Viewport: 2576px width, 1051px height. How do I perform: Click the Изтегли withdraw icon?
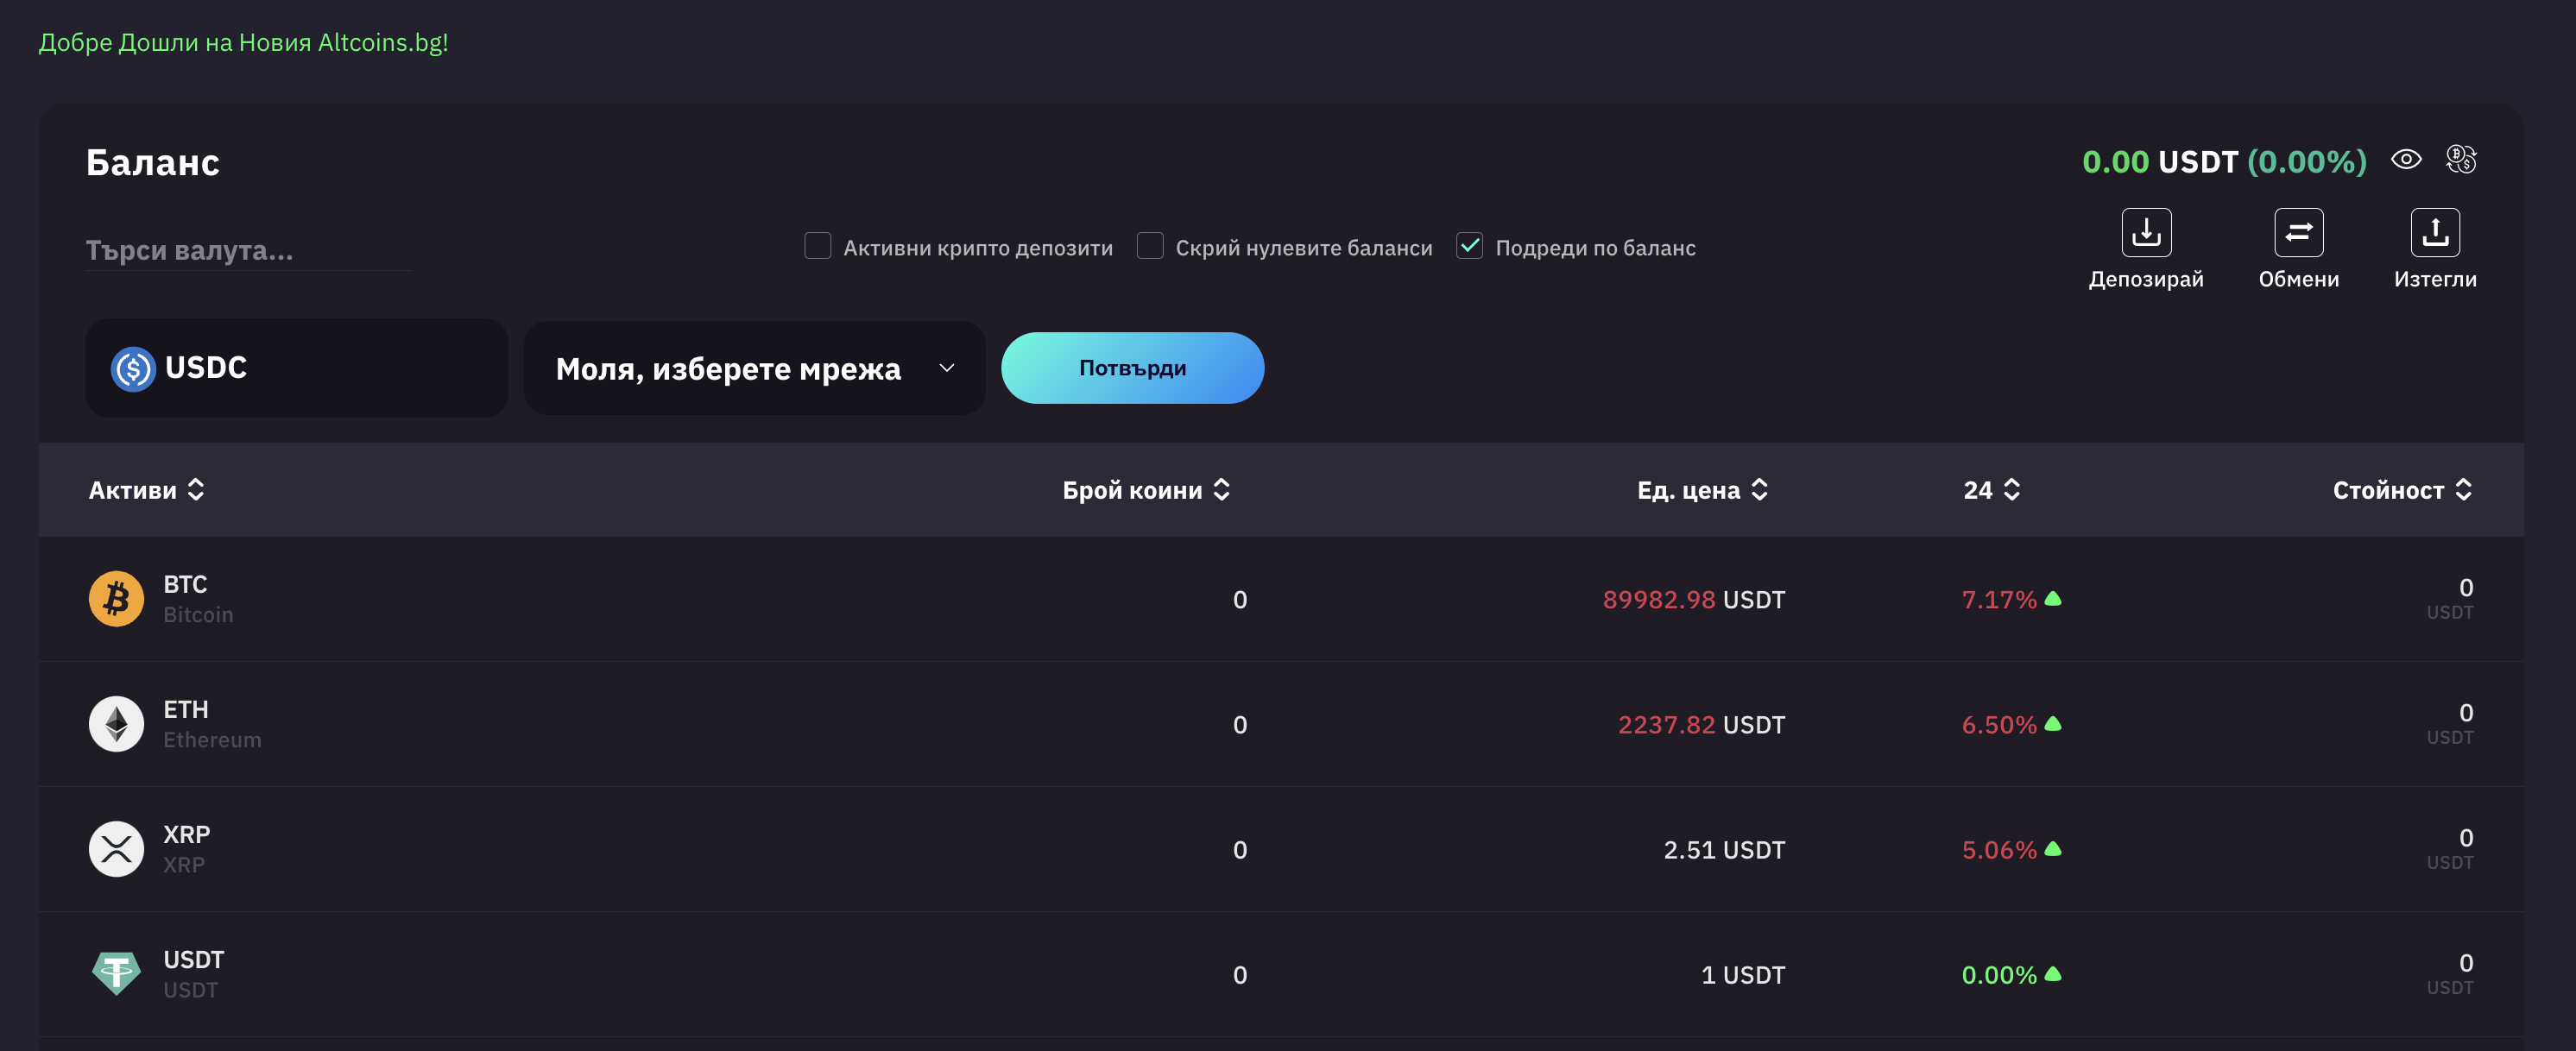[2435, 232]
